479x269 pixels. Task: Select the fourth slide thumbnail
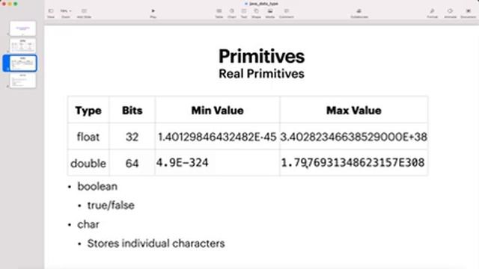pyautogui.click(x=22, y=81)
